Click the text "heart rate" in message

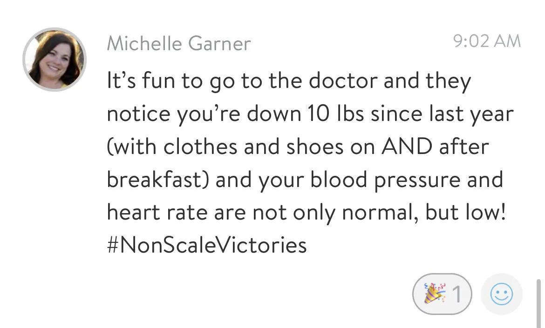(x=157, y=212)
